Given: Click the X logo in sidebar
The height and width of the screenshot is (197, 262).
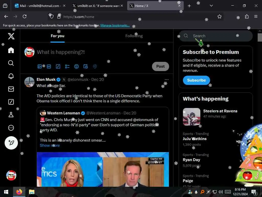Looking at the screenshot, I should pyautogui.click(x=11, y=36).
